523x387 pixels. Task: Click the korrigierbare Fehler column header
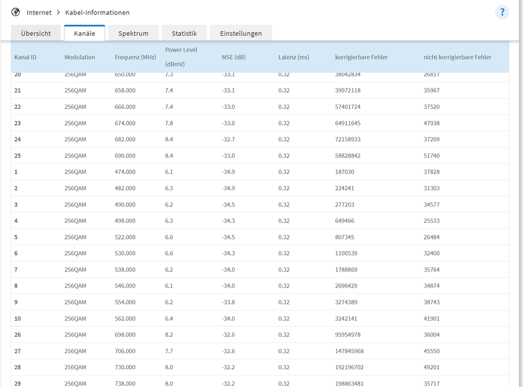tap(362, 57)
